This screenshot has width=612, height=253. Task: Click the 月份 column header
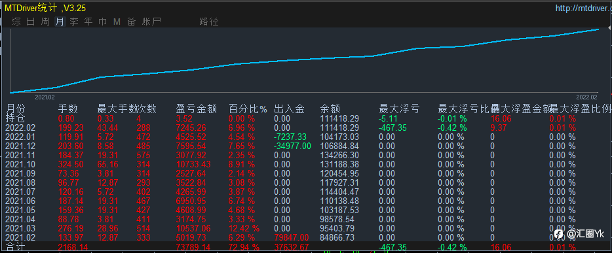tap(16, 109)
